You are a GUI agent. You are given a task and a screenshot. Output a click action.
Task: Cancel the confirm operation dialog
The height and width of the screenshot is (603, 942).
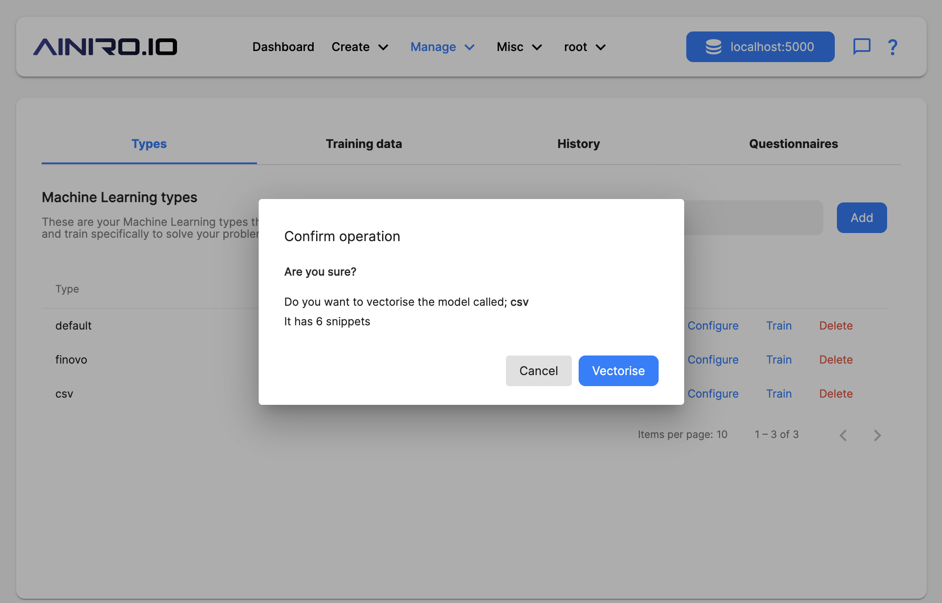pos(539,371)
